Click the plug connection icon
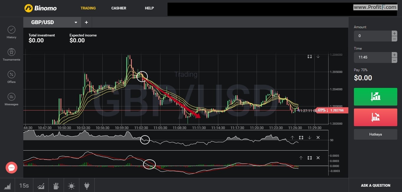402x192 pixels. (87, 186)
